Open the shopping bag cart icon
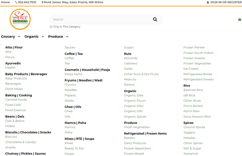Screen dimensions: 242x156 tap(240, 19)
